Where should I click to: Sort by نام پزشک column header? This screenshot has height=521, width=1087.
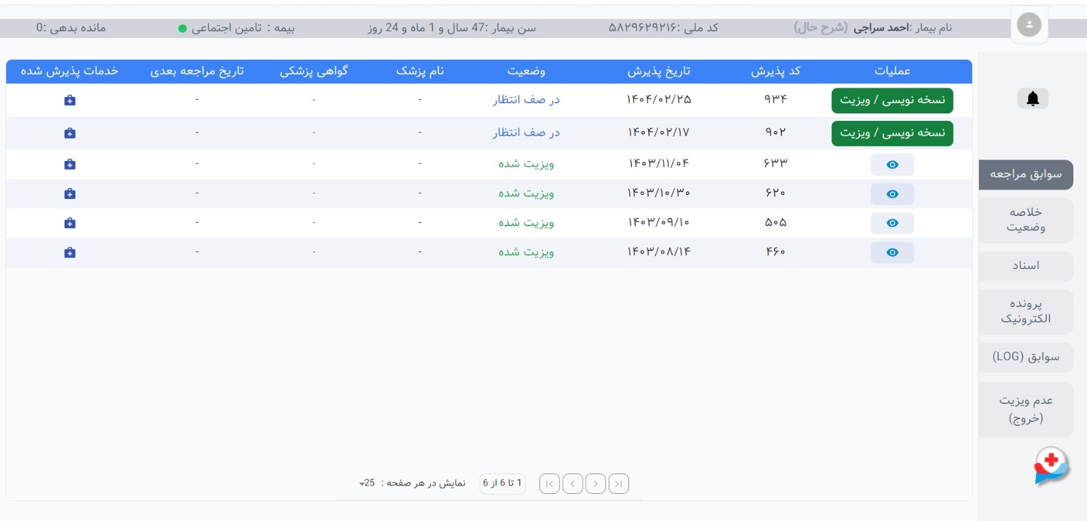420,71
